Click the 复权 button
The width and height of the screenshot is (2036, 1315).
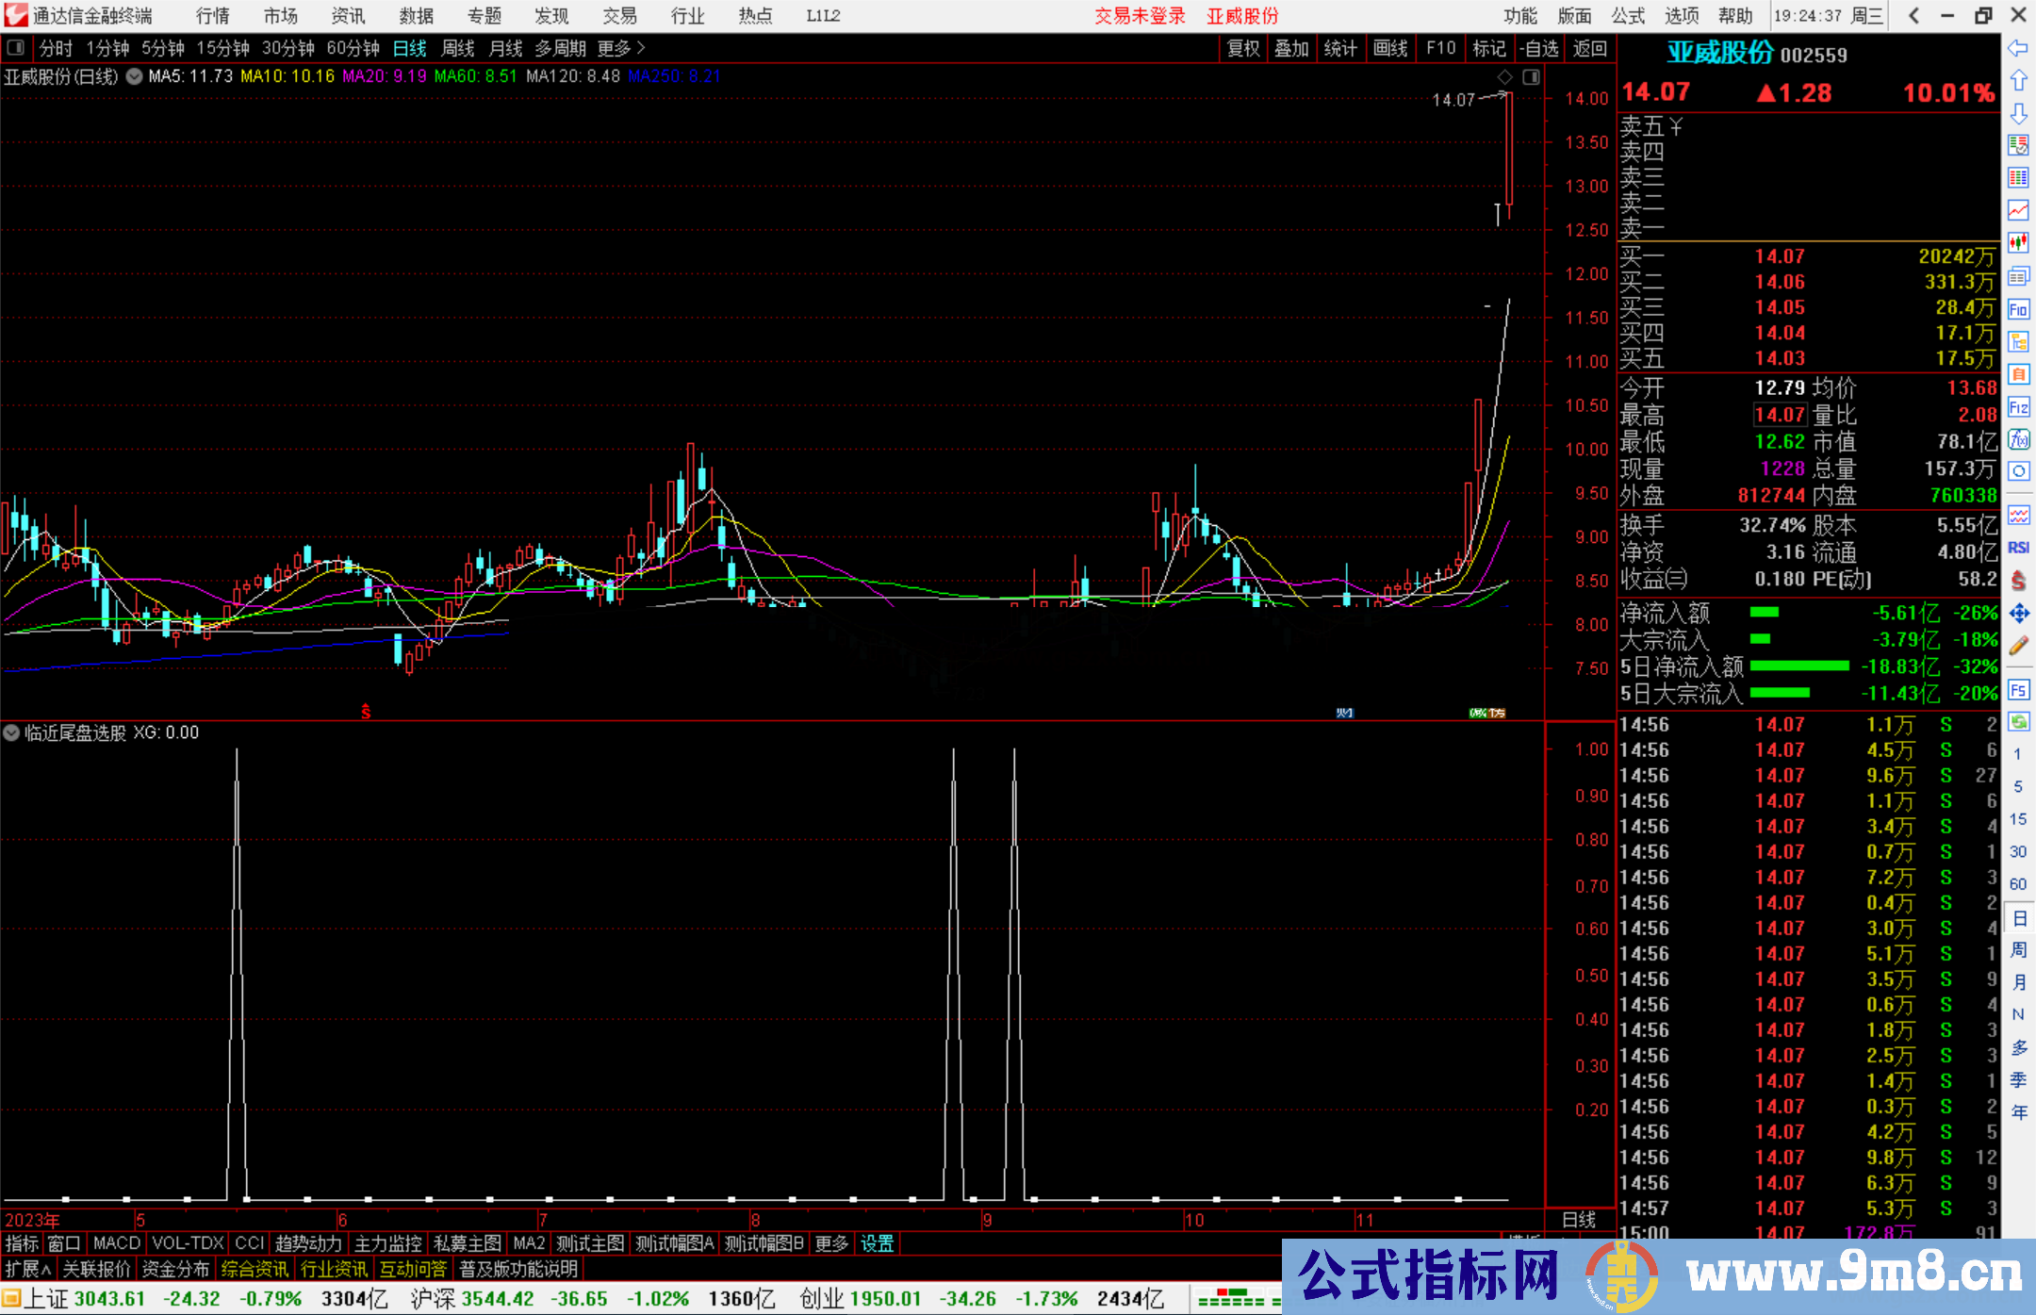[1242, 48]
